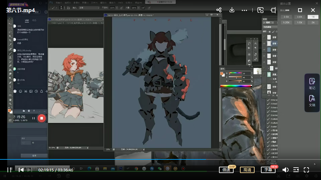Open the opacity 100% dropdown arrow
This screenshot has height=180, width=321.
(117, 8)
